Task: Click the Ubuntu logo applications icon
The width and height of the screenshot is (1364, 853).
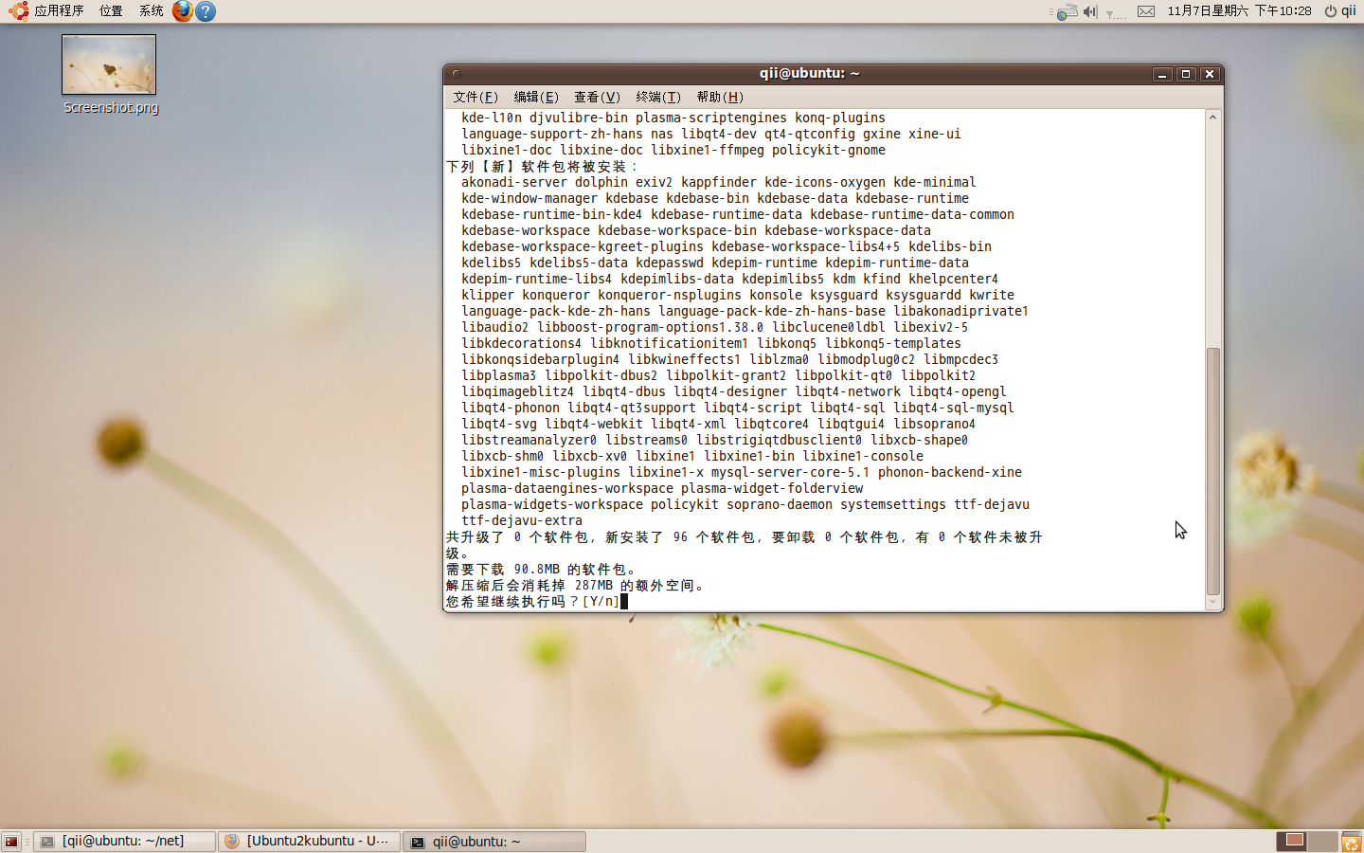Action: point(17,11)
